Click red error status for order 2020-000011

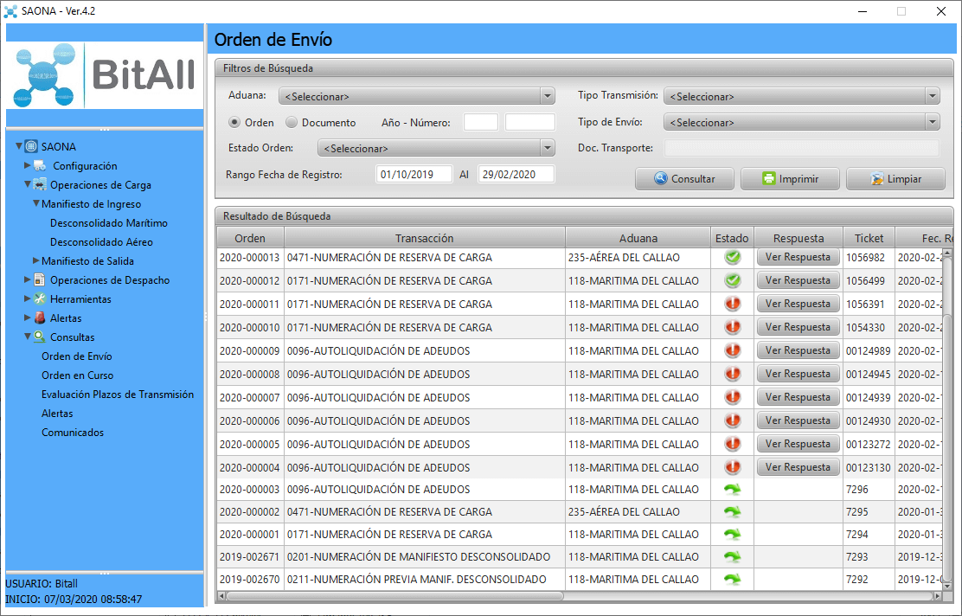pos(733,304)
